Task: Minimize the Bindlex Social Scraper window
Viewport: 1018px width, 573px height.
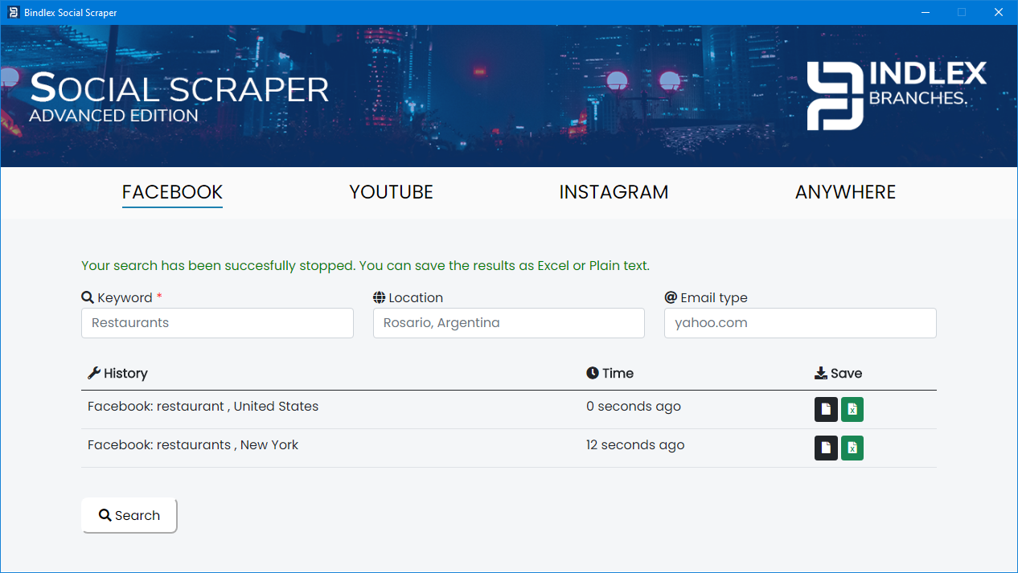Action: (926, 12)
